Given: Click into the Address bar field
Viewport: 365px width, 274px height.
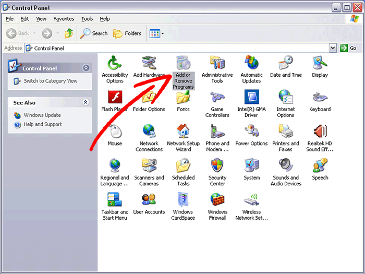Looking at the screenshot, I should coord(177,48).
